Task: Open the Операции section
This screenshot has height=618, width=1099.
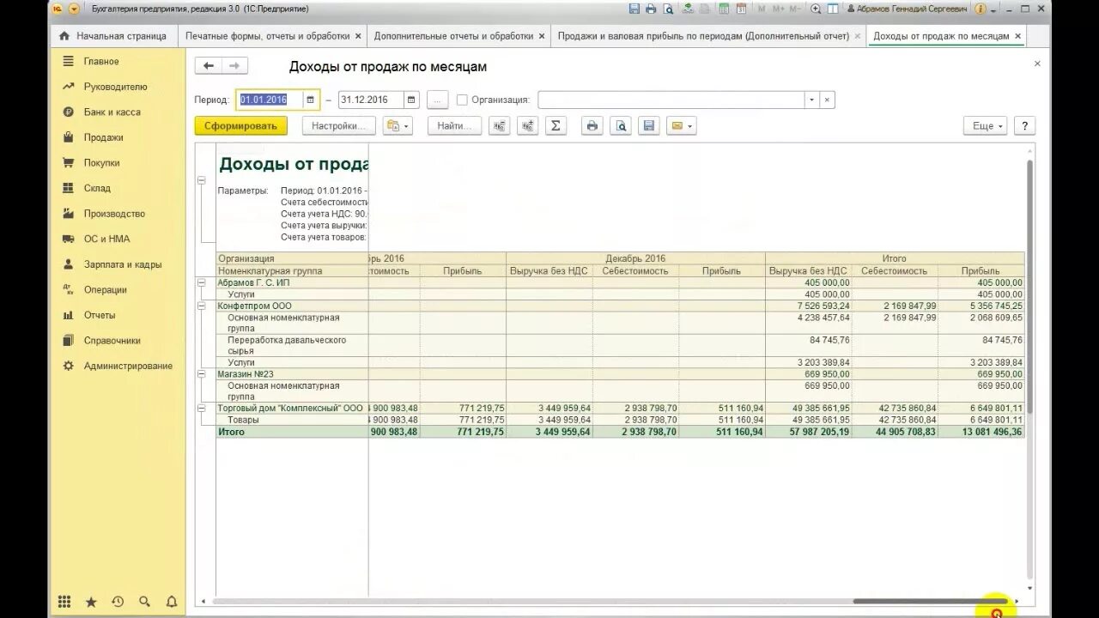Action: coord(105,289)
